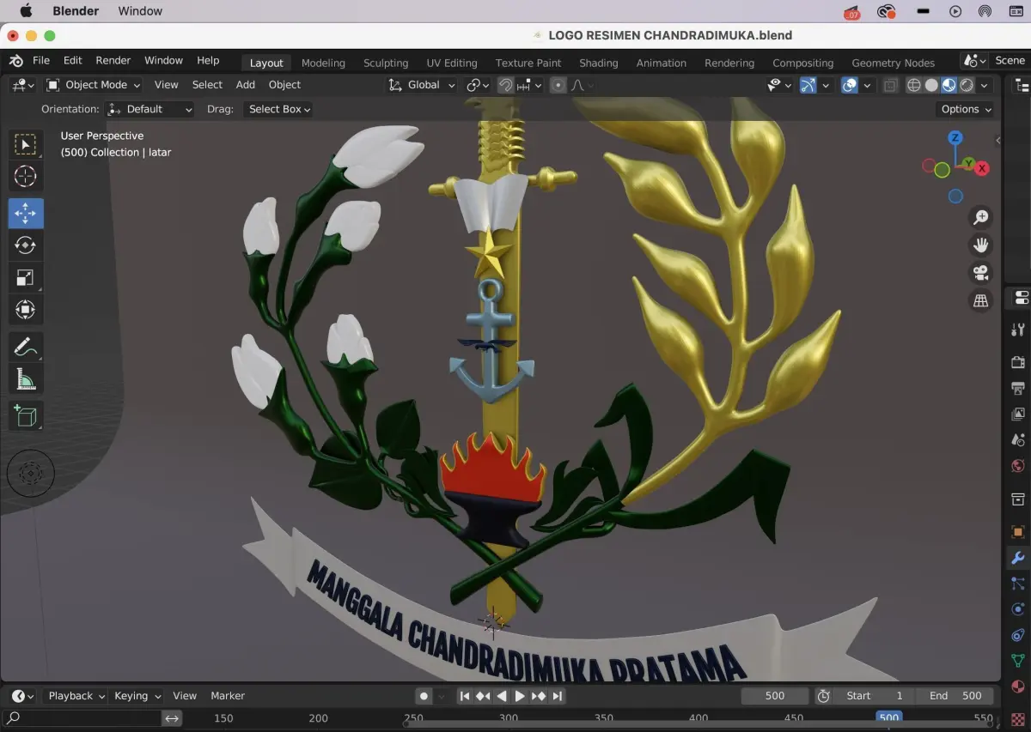This screenshot has height=732, width=1031.
Task: Open the Output properties tab
Action: [x=1018, y=388]
